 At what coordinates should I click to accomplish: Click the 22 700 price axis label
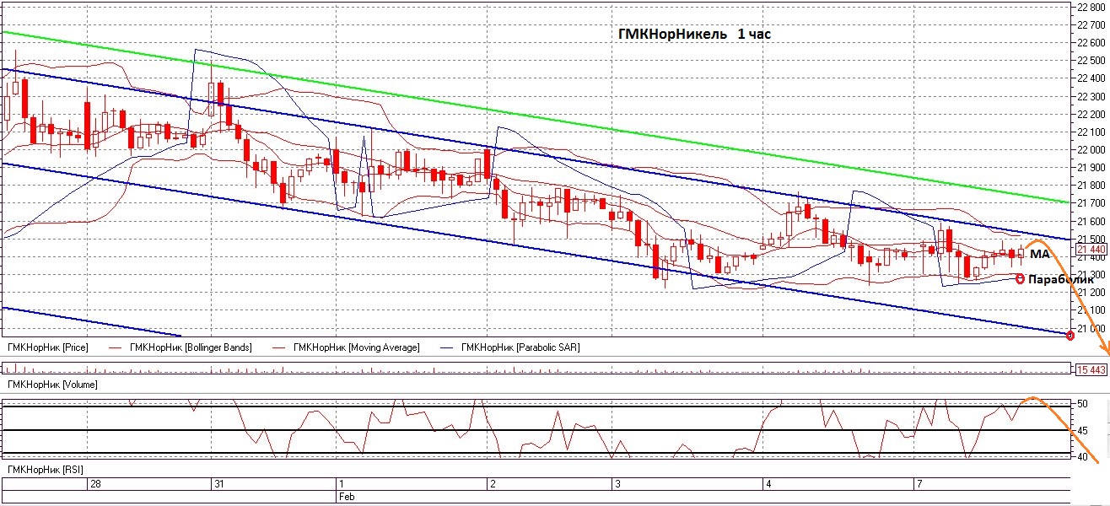(1091, 24)
